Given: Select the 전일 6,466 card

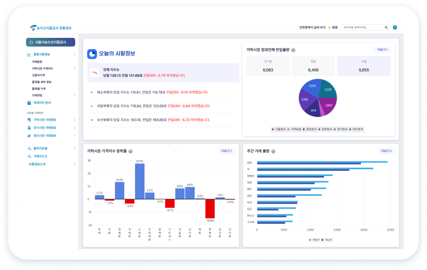Looking at the screenshot, I should [313, 66].
